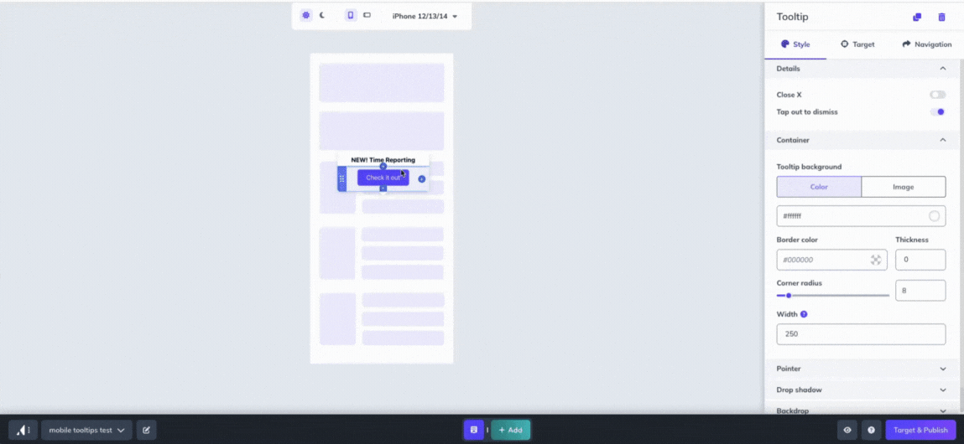Duplicate the Tooltip via copy icon
Image resolution: width=964 pixels, height=444 pixels.
(917, 18)
